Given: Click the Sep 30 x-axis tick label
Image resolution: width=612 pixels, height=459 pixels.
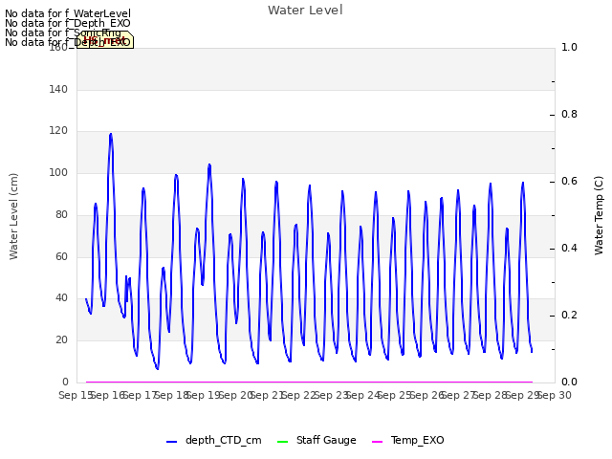Looking at the screenshot, I should 555,395.
